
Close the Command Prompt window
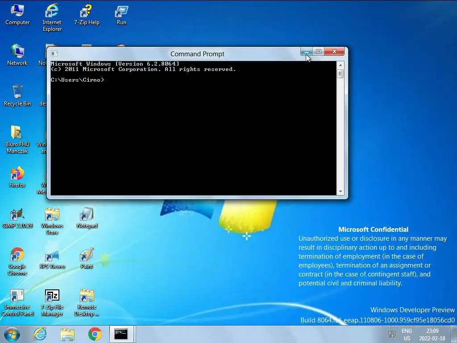[334, 51]
